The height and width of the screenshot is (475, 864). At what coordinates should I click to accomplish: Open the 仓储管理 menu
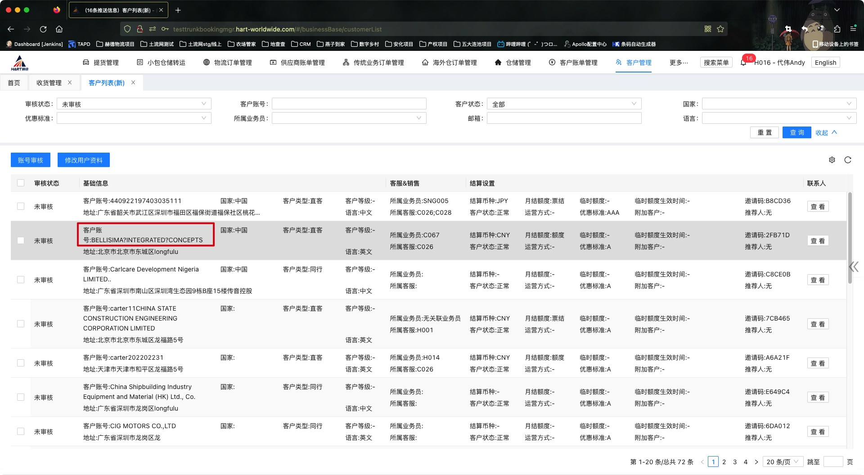tap(513, 63)
